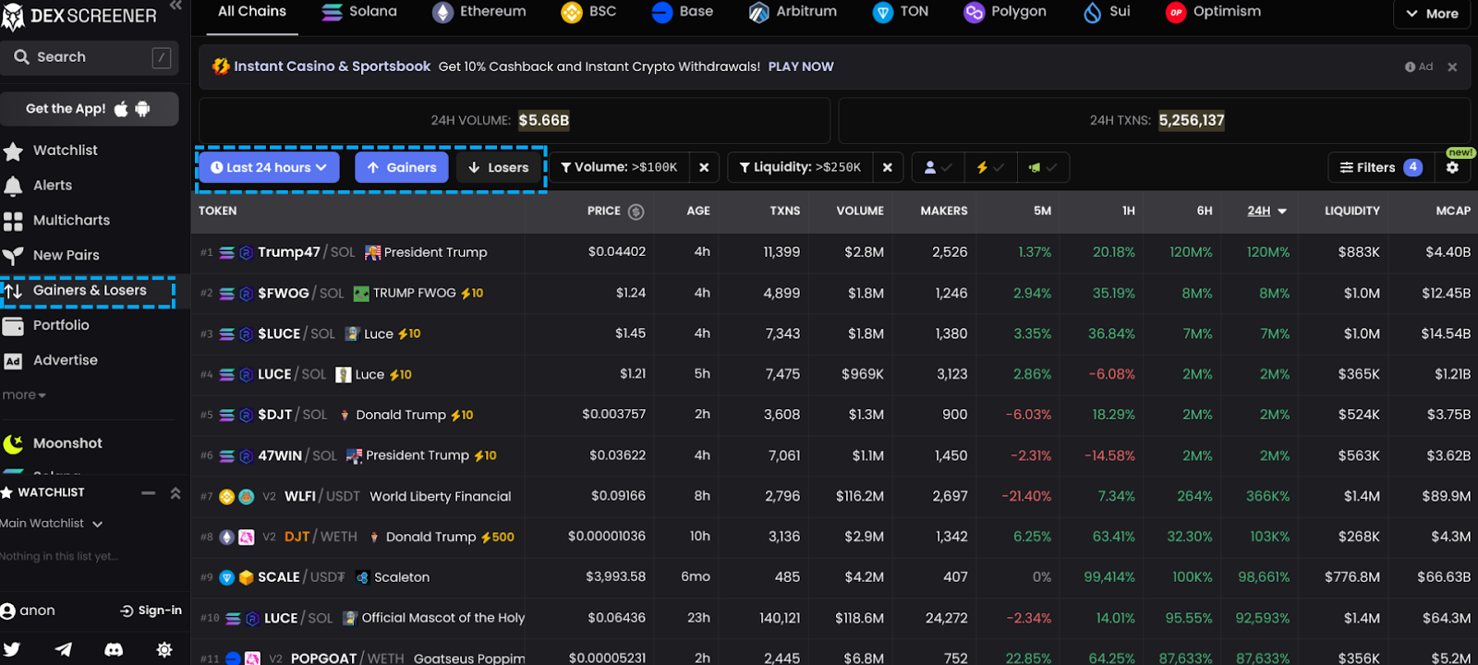Viewport: 1478px width, 665px height.
Task: Expand the watchlist panel with double-up arrows
Action: [176, 493]
